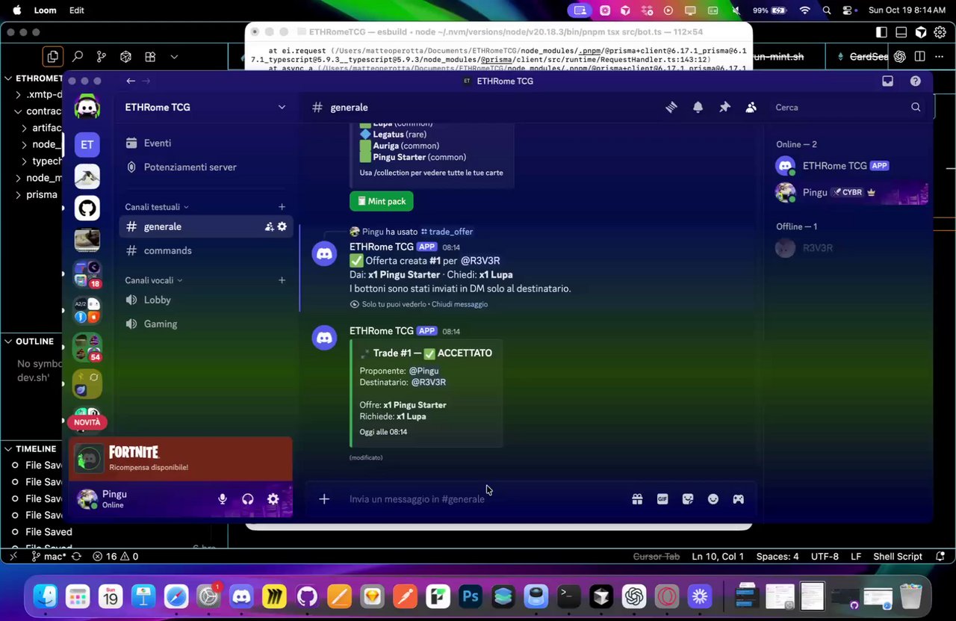The image size is (956, 621).
Task: Collapse the Canali testuali category
Action: pos(157,207)
